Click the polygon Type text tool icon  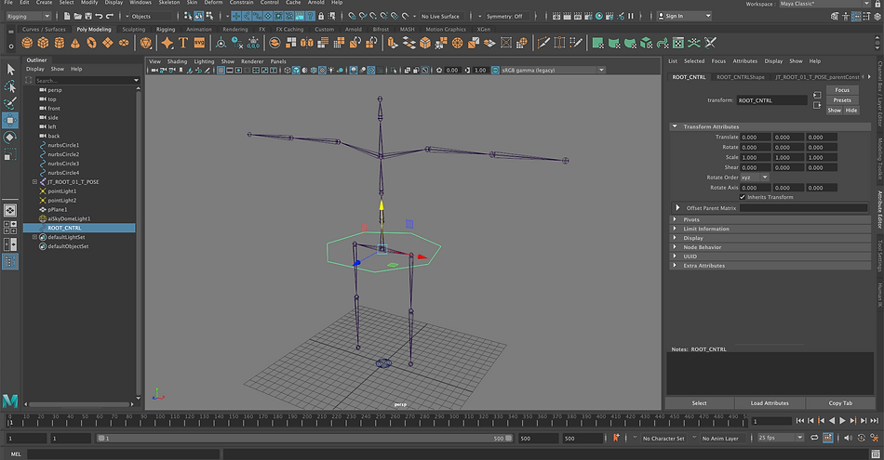pyautogui.click(x=183, y=43)
